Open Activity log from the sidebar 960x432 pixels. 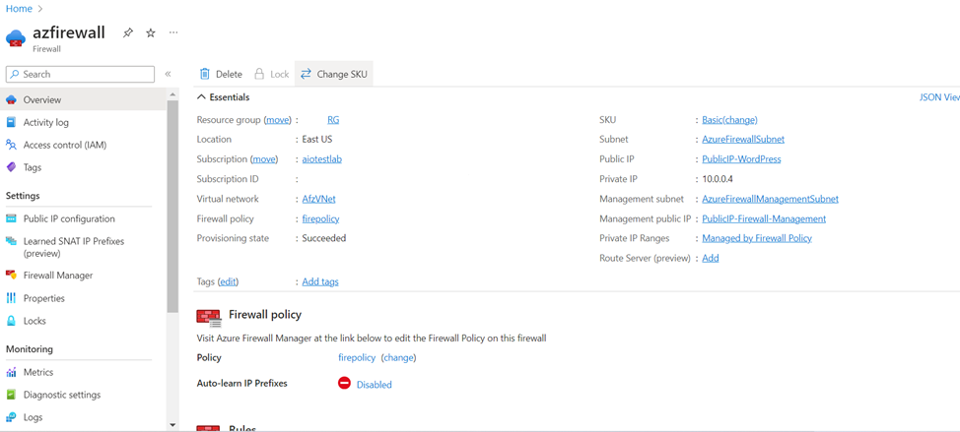[45, 122]
